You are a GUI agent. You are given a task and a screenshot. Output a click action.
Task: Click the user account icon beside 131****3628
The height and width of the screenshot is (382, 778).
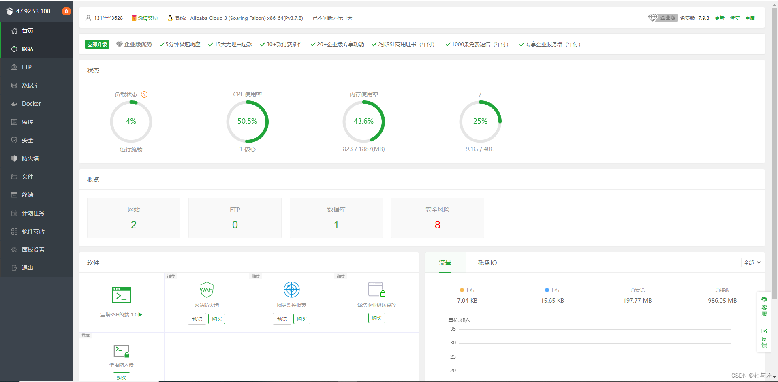click(88, 18)
